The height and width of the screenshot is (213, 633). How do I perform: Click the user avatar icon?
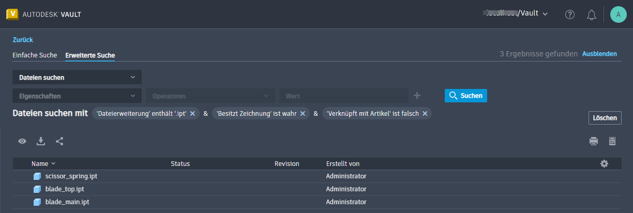(x=619, y=14)
